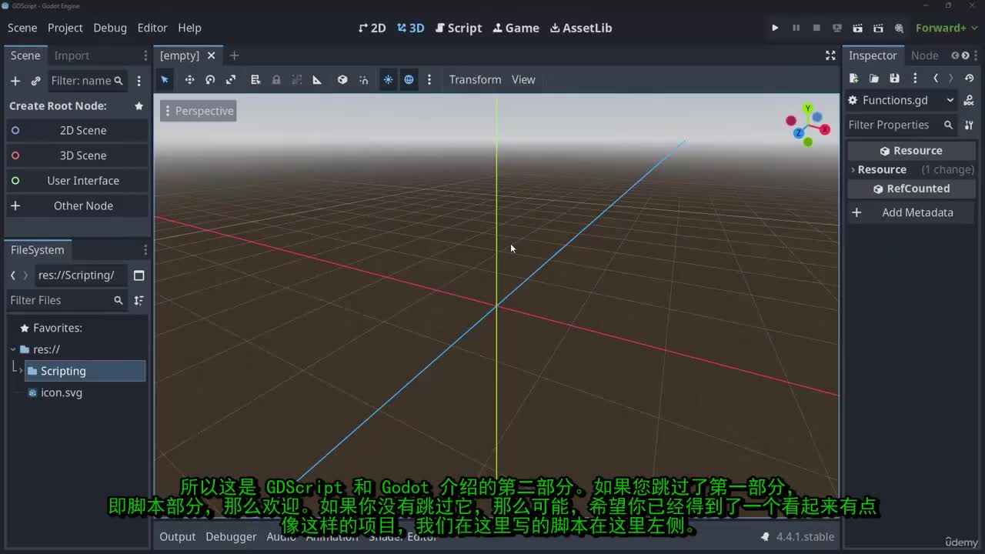Toggle distraction free mode
985x554 pixels.
830,55
